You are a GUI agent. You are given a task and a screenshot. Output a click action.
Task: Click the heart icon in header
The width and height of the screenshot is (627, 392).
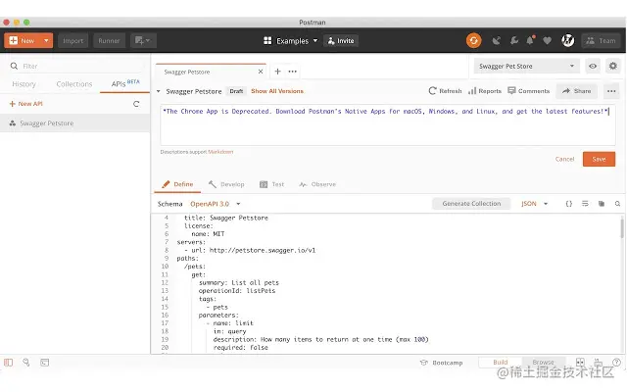click(x=547, y=40)
